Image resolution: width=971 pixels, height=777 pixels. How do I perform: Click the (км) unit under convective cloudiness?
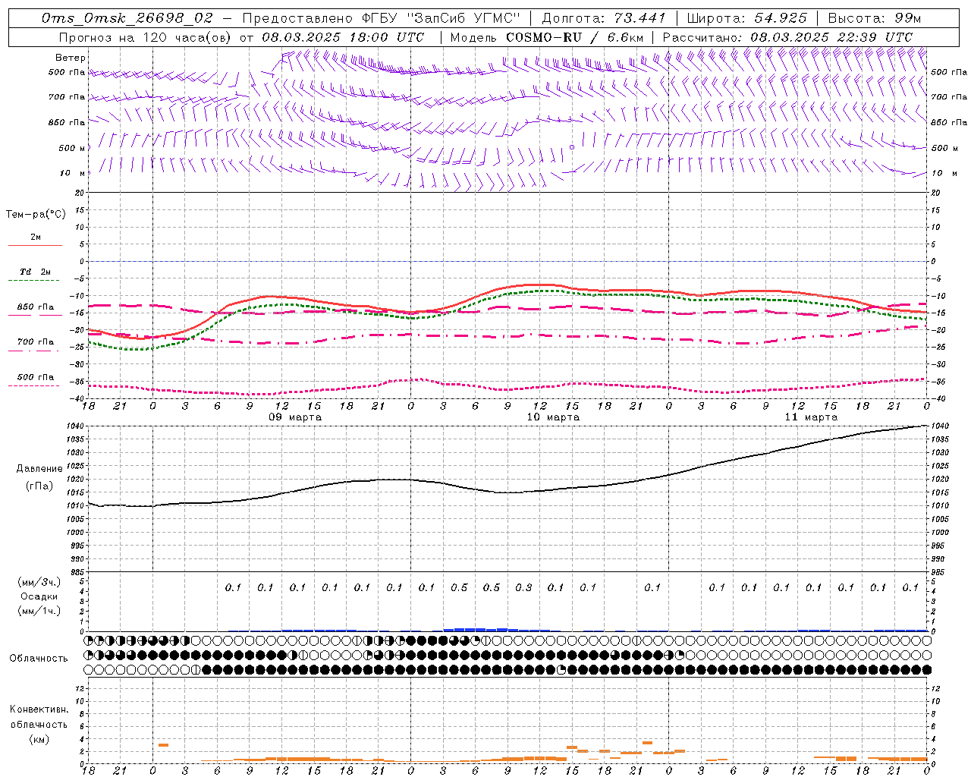pos(39,739)
